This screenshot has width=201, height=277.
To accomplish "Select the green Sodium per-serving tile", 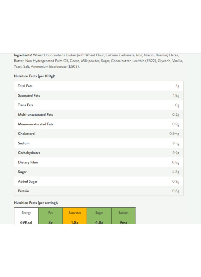I will click(x=123, y=216).
